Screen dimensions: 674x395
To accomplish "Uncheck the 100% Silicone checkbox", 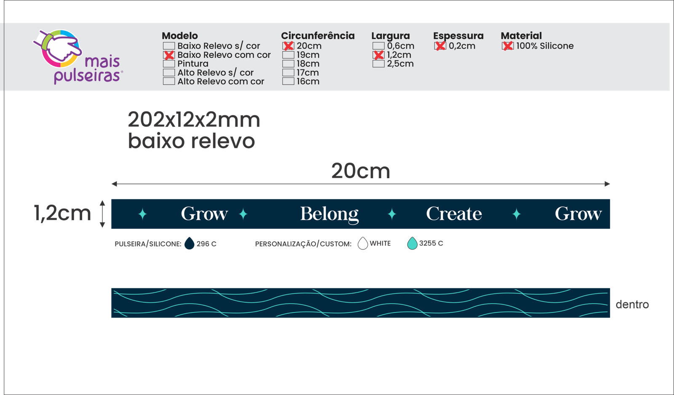I will point(508,46).
